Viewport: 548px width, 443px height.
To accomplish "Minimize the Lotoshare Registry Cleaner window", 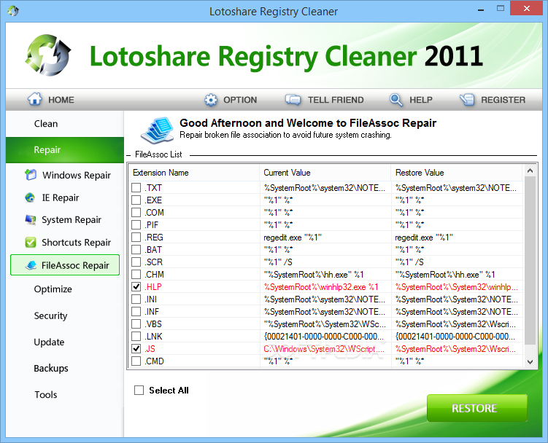I will (481, 9).
